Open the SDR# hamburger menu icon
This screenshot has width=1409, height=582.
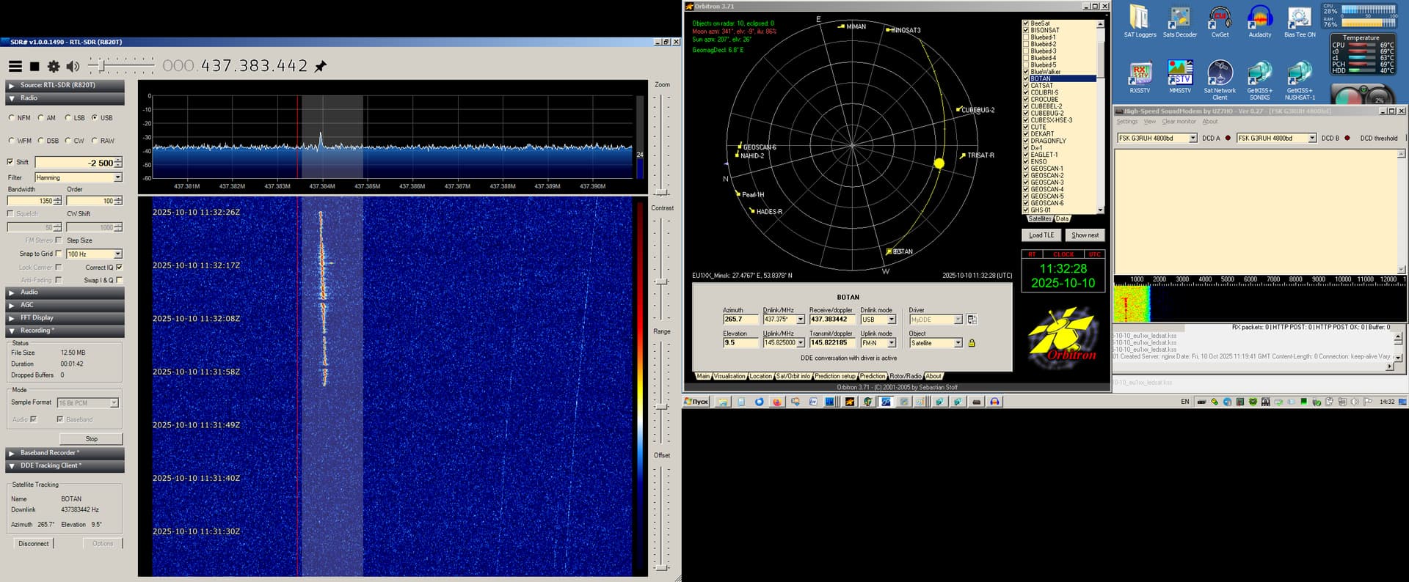tap(15, 66)
